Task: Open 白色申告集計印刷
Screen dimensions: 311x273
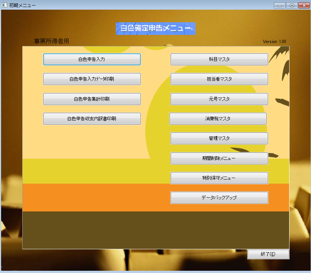Action: [x=92, y=99]
